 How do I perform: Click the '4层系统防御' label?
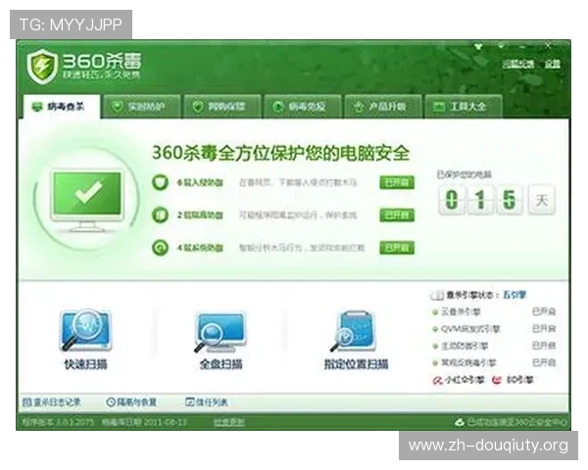pos(200,248)
